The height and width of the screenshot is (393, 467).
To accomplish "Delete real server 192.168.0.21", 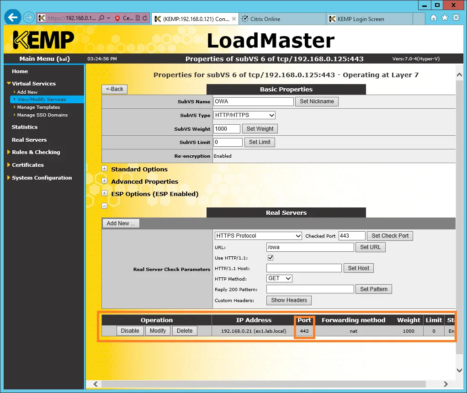I will click(x=185, y=331).
